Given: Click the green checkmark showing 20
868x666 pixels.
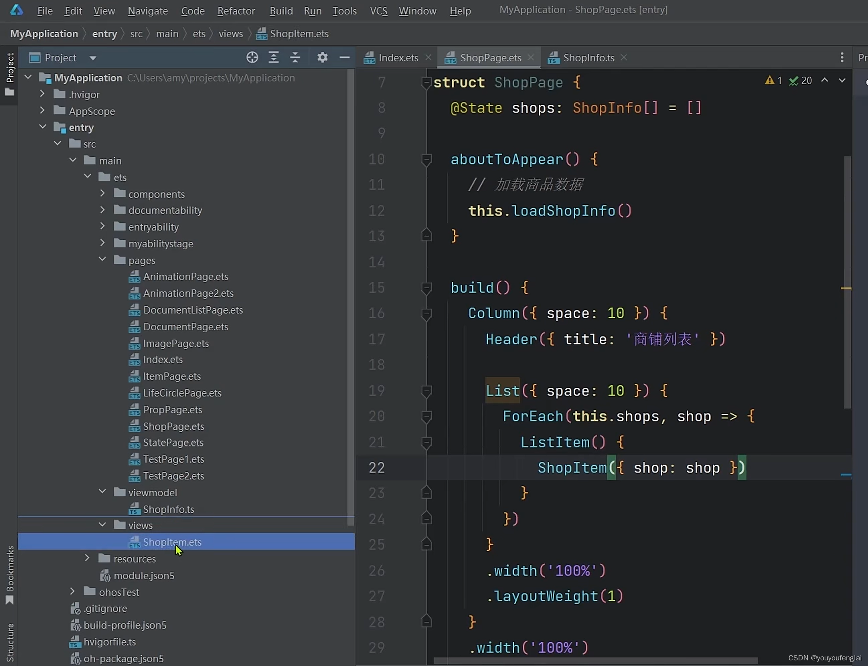Looking at the screenshot, I should click(800, 81).
